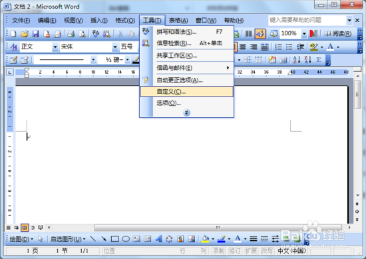Viewport: 366px width, 259px height.
Task: Open the highlight color dropdown arrow
Action: coord(322,47)
